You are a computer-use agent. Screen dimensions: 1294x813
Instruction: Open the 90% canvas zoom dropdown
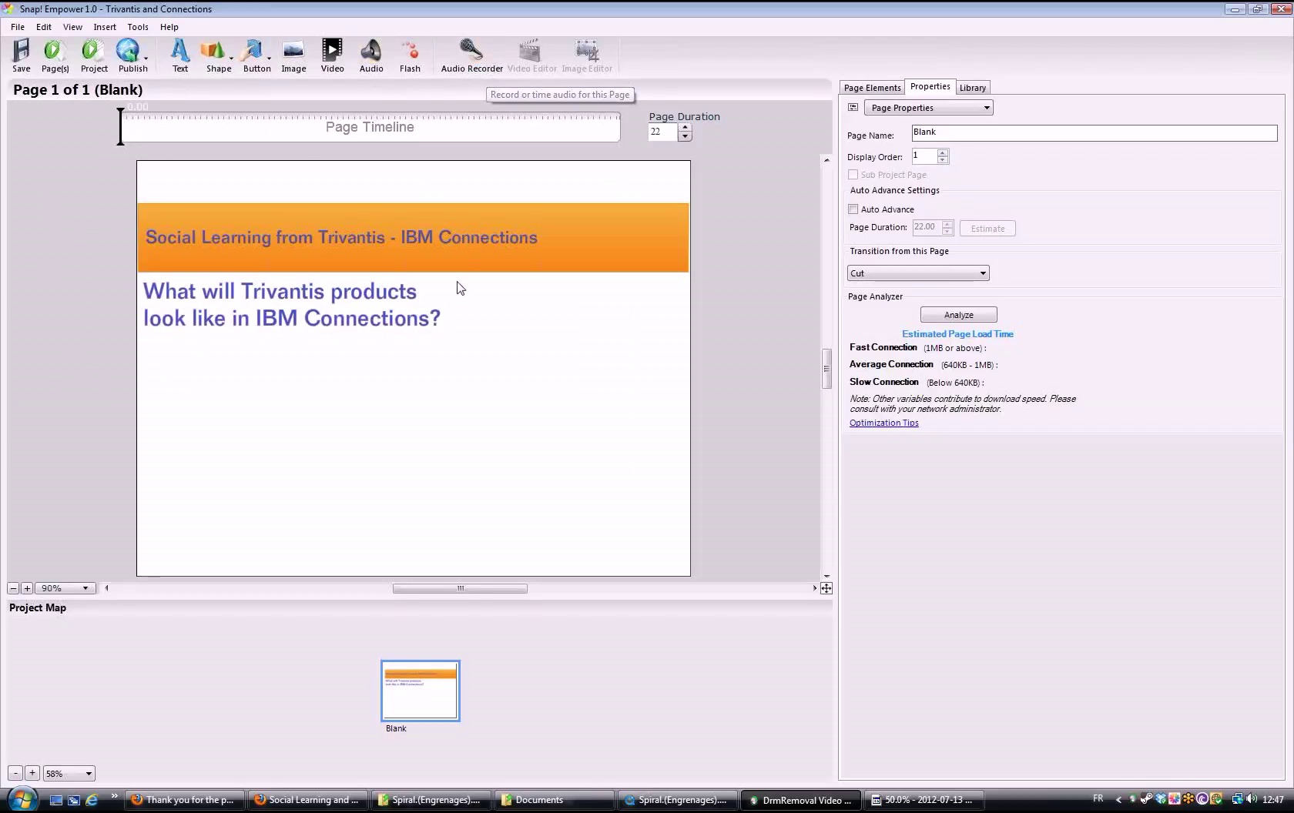coord(65,588)
